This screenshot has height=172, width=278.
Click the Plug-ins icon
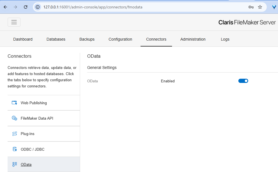tap(15, 134)
